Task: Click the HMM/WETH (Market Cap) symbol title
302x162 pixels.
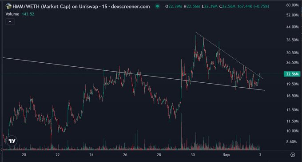Action: pyautogui.click(x=81, y=7)
